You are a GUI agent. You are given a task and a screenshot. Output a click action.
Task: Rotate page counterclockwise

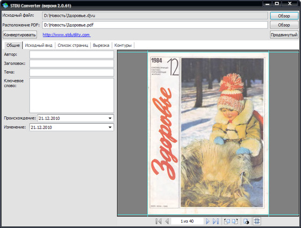pos(227,221)
